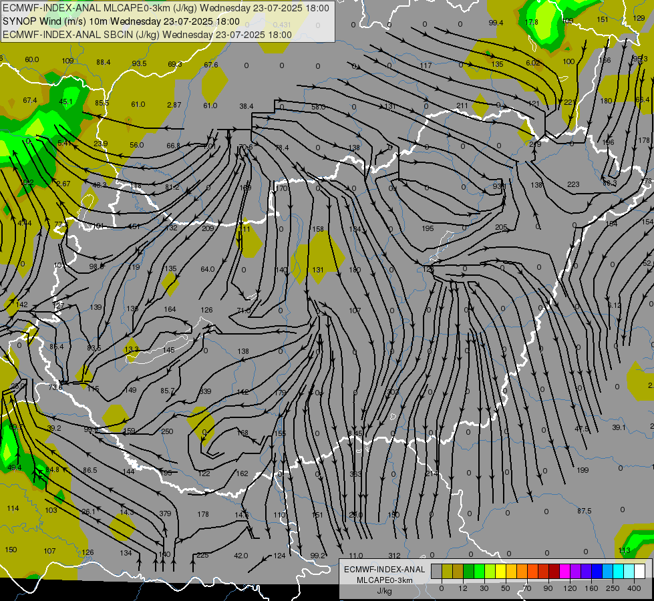
Task: Click the map value 42.0
Action: click(241, 556)
